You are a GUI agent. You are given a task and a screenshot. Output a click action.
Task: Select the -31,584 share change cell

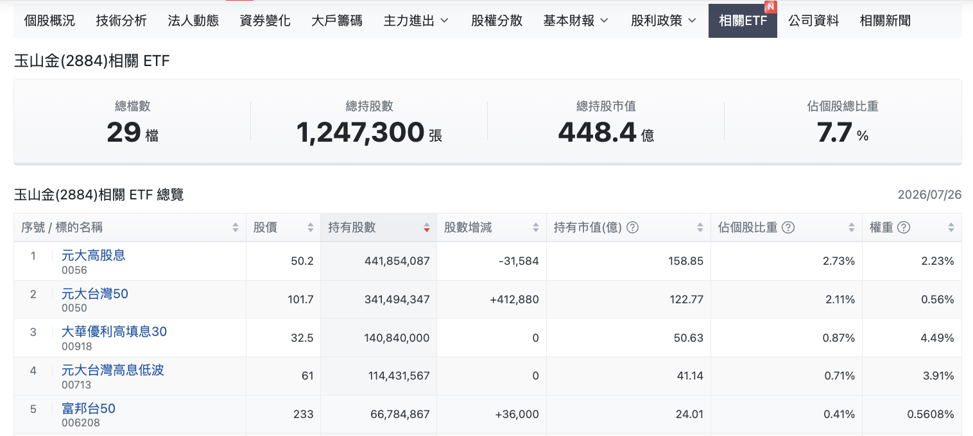pyautogui.click(x=492, y=261)
